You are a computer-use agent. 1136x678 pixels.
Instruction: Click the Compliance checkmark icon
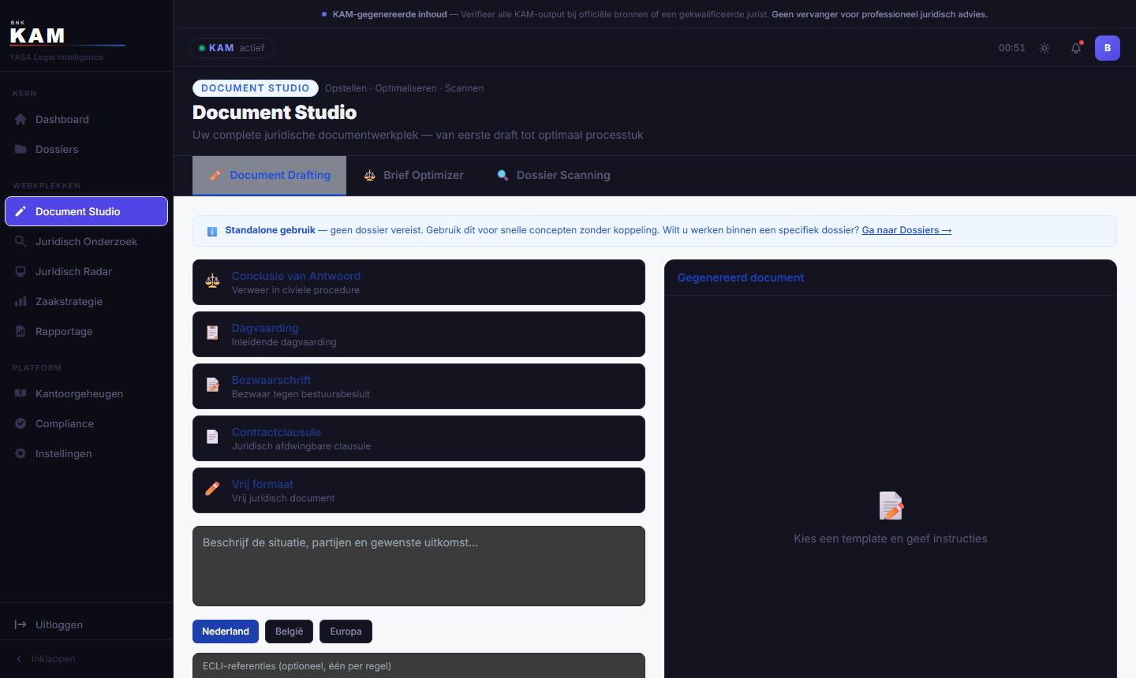pos(21,423)
